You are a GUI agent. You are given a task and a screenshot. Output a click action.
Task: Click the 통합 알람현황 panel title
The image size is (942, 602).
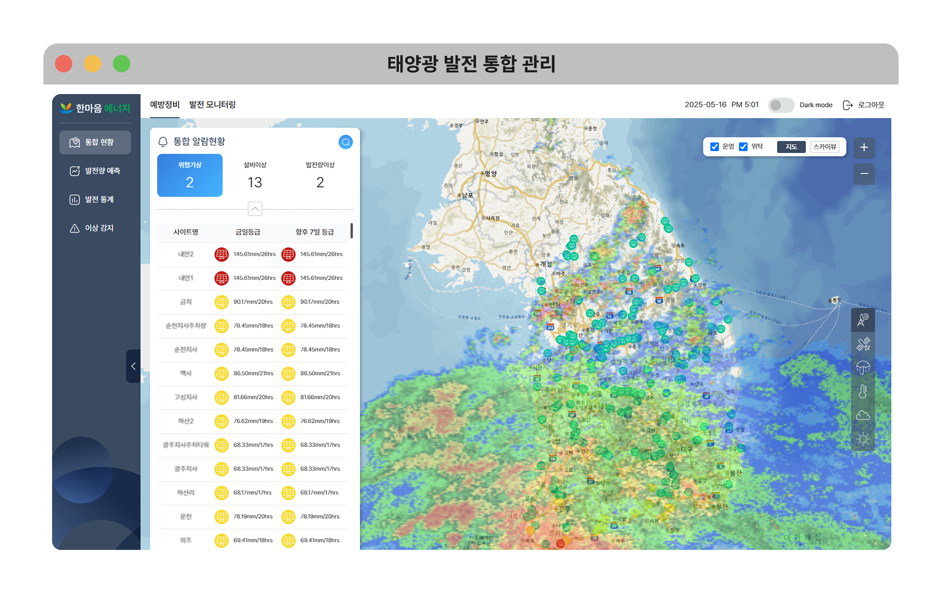pos(199,141)
